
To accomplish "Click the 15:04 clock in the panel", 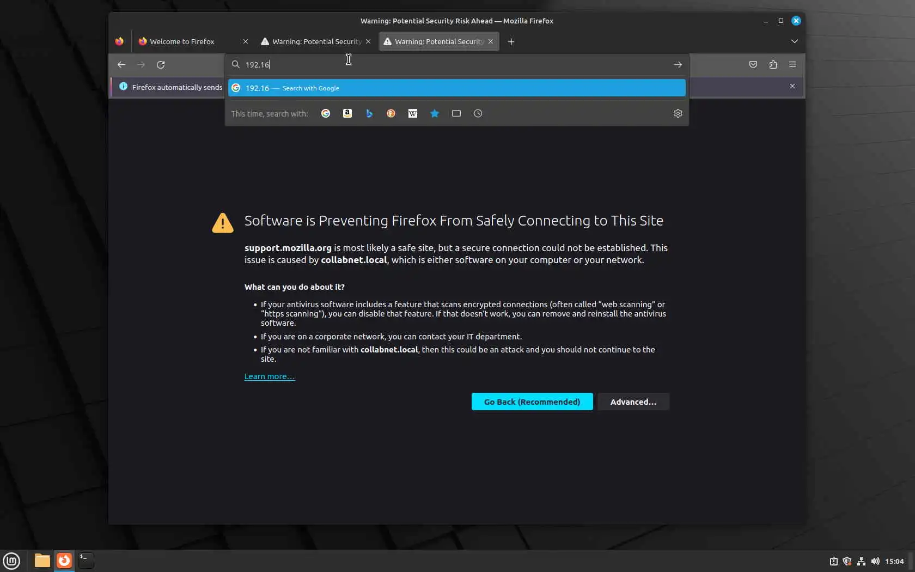I will (x=894, y=561).
